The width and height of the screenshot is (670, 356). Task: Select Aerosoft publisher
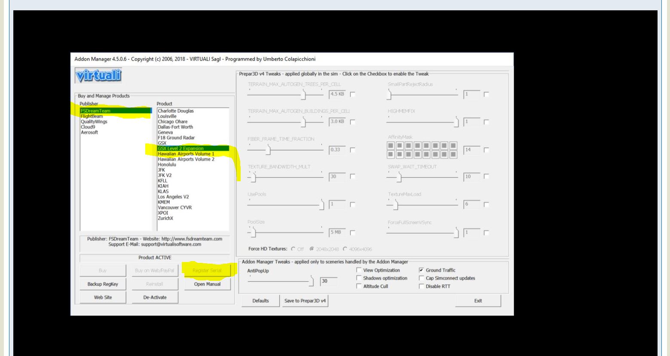pos(116,132)
